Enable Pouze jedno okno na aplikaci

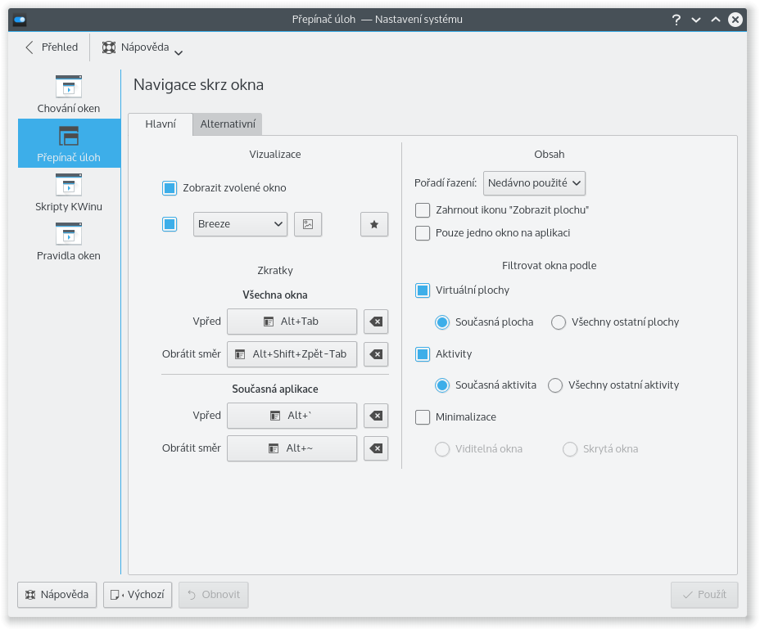[x=423, y=233]
